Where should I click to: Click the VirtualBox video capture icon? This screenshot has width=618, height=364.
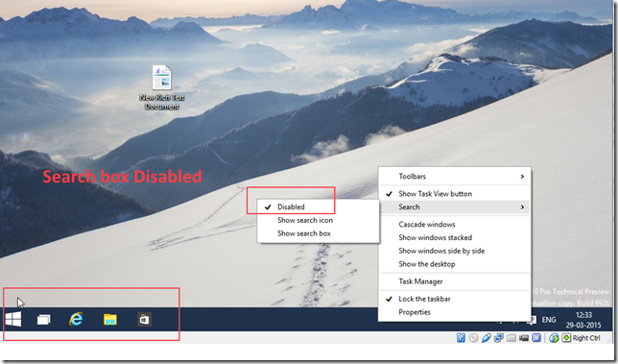[524, 338]
